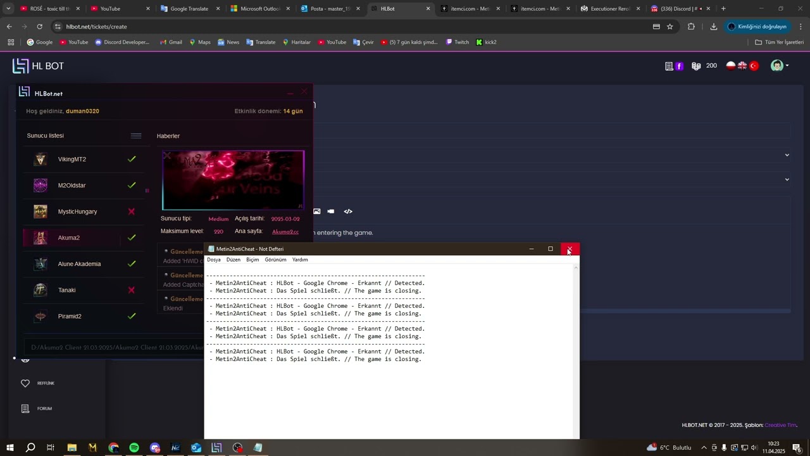Choose the MysticHungary server icon

point(40,212)
